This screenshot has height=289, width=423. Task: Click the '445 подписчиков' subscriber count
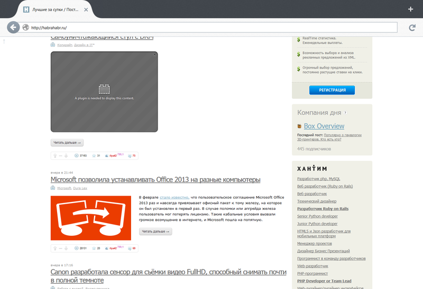click(314, 149)
